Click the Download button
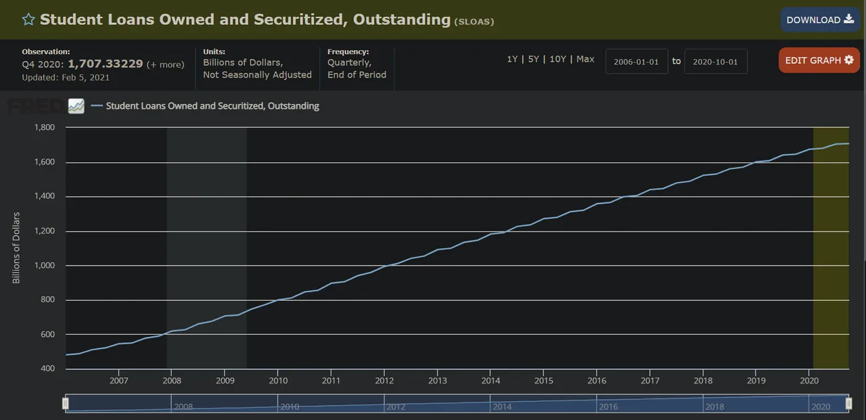 click(820, 20)
